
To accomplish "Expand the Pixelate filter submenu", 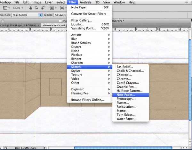I will coord(90,55).
